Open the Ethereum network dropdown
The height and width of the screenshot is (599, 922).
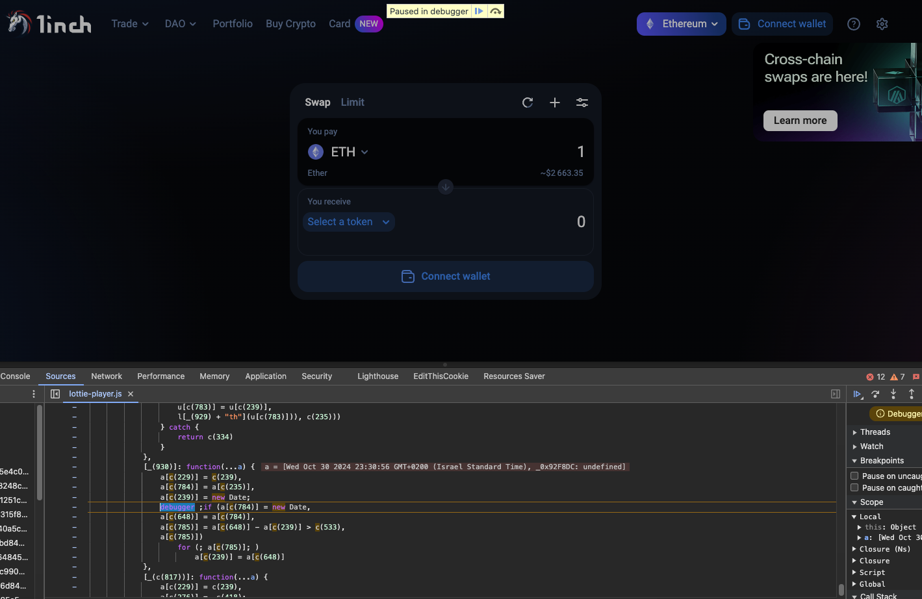[x=681, y=24]
